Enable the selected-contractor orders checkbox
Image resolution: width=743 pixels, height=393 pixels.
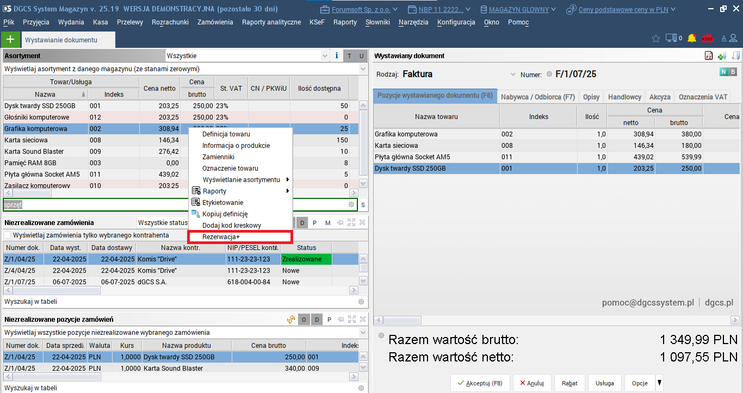click(x=8, y=235)
